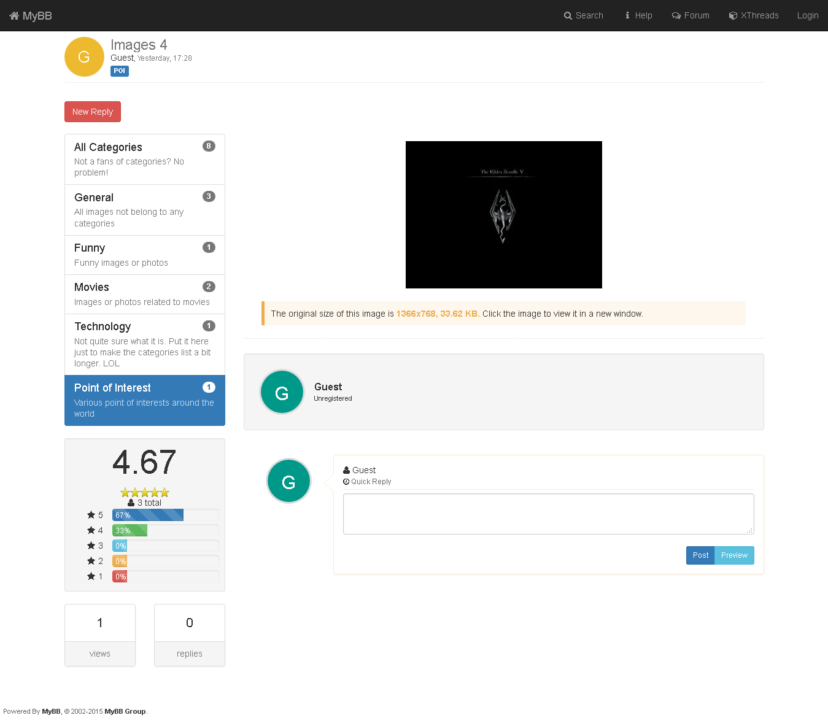Click the gold star rating row
This screenshot has width=828, height=726.
pos(144,492)
